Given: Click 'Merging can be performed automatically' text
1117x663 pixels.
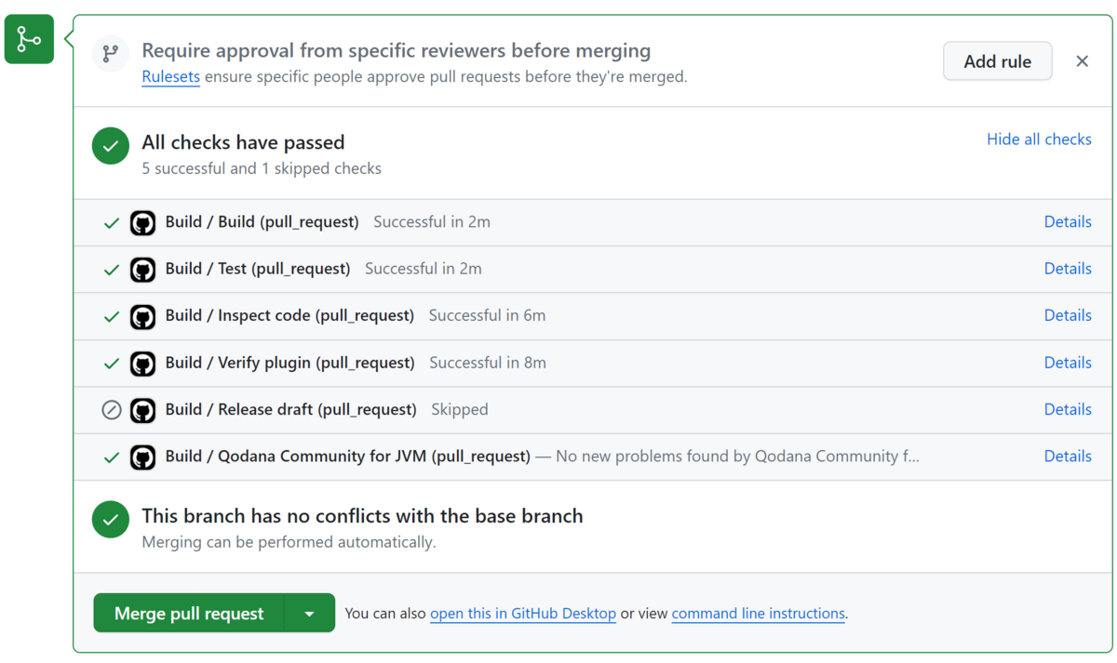Looking at the screenshot, I should point(289,542).
